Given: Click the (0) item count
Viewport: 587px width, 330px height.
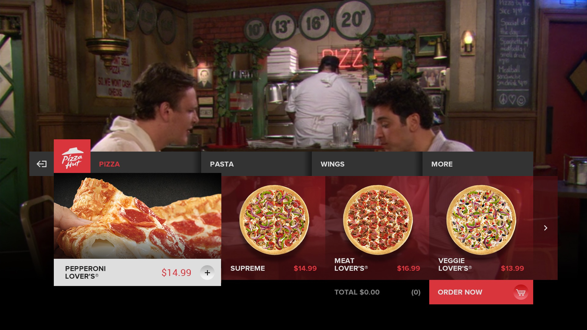Looking at the screenshot, I should pos(416,292).
